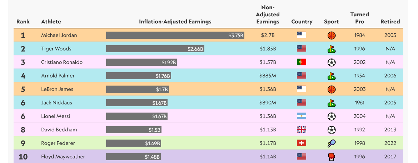Click the Retired column header
The height and width of the screenshot is (163, 418).
[x=390, y=22]
